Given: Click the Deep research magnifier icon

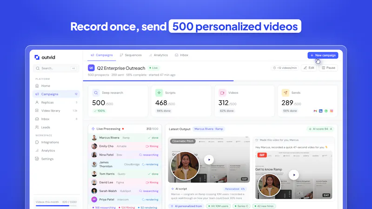Looking at the screenshot, I should click(96, 92).
